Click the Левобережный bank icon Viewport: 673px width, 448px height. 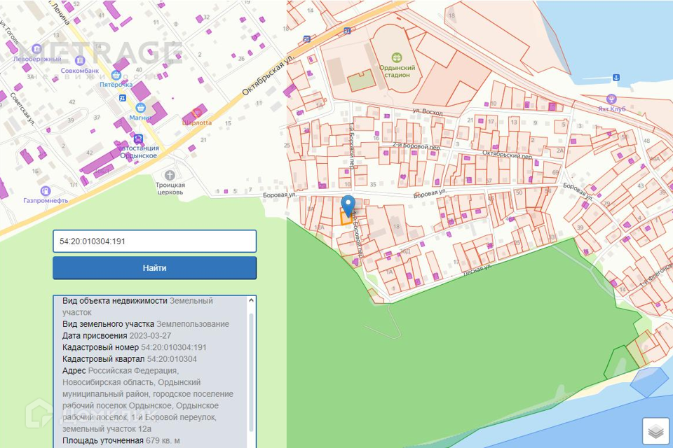click(x=36, y=48)
